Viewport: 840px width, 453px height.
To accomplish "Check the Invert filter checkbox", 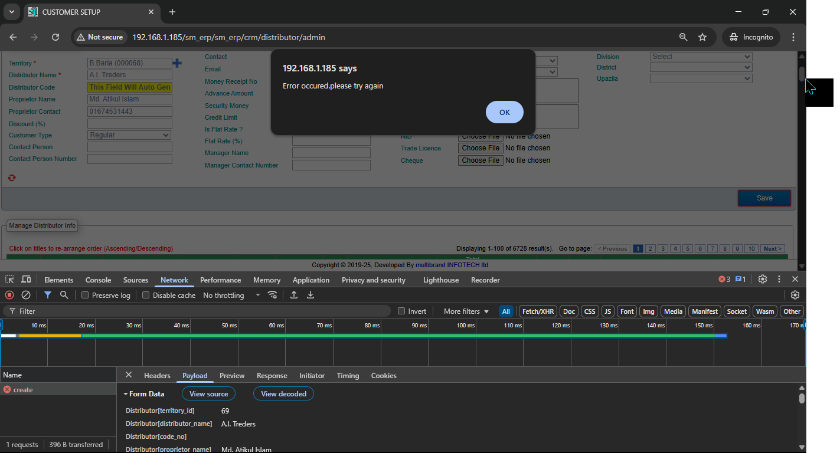I will 401,311.
